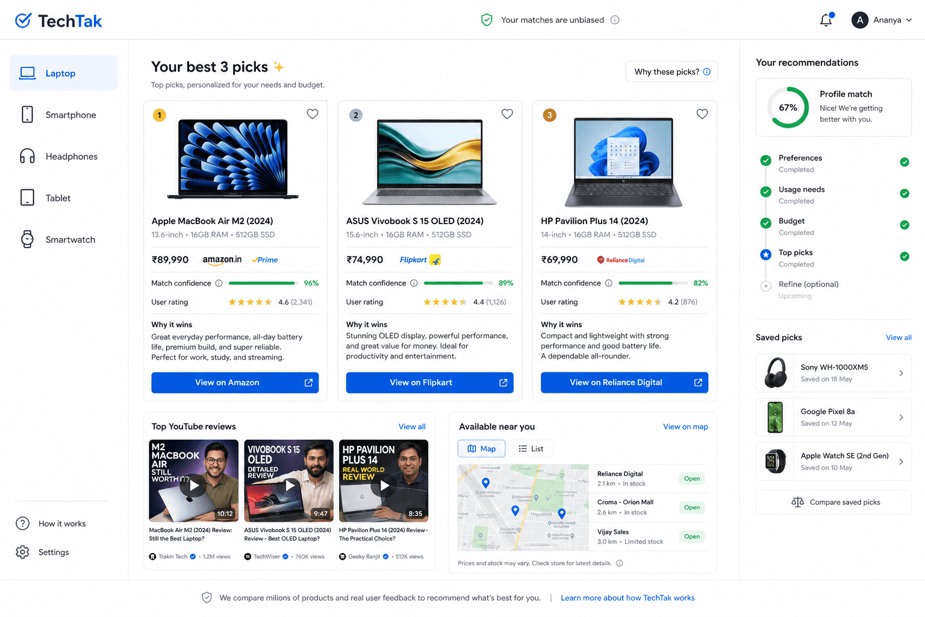The height and width of the screenshot is (617, 925).
Task: Click the MacBook Air laptop image
Action: point(233,159)
